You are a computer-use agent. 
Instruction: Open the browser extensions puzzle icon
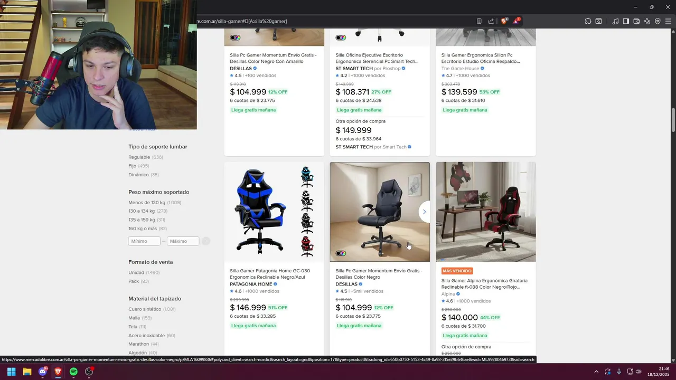pyautogui.click(x=588, y=21)
